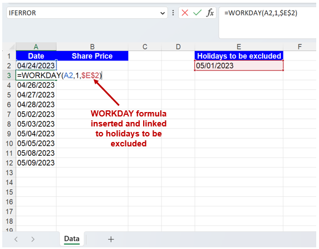Confirm formula entry with the checkmark icon
The image size is (319, 249).
197,13
